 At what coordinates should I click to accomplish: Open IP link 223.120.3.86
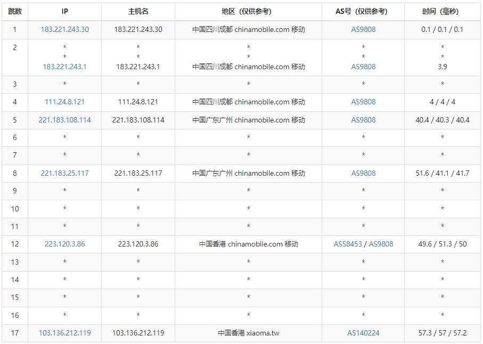point(64,244)
